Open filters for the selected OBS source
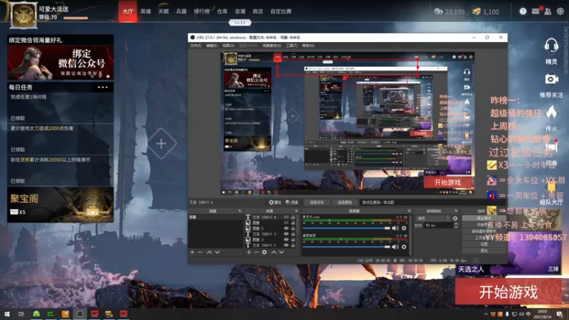The image size is (569, 320). [292, 203]
